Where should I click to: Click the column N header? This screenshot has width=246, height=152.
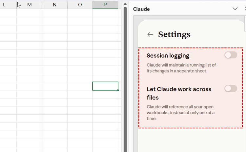coord(54,5)
